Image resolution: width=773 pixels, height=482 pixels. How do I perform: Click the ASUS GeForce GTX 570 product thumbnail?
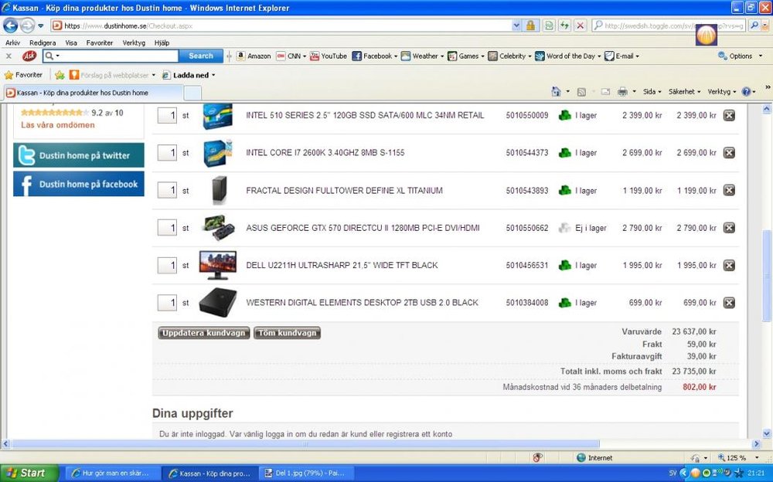[x=219, y=228]
